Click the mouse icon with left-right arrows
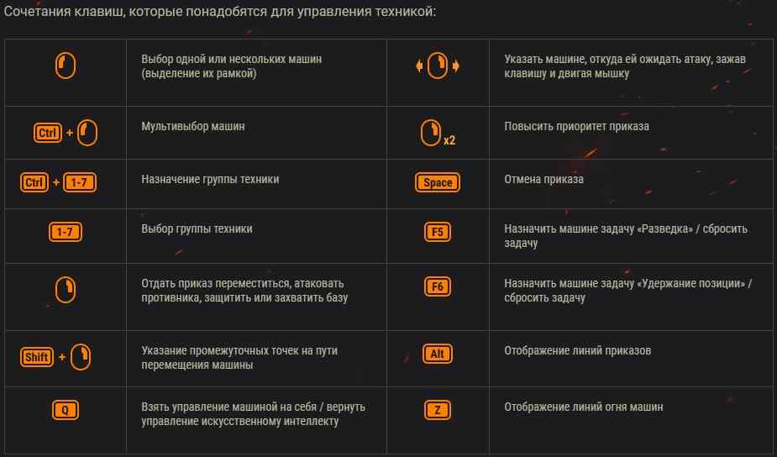The width and height of the screenshot is (777, 457). [438, 66]
